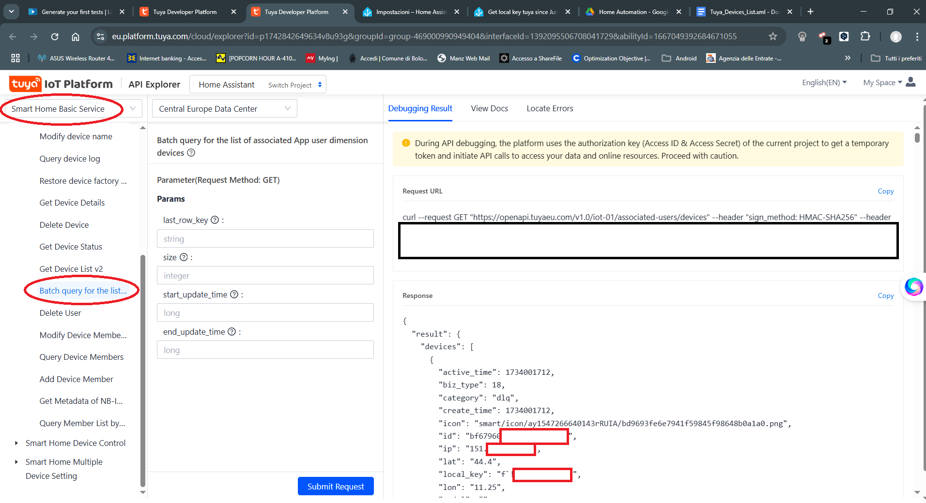Click the browser reload button
The image size is (926, 503).
point(55,36)
